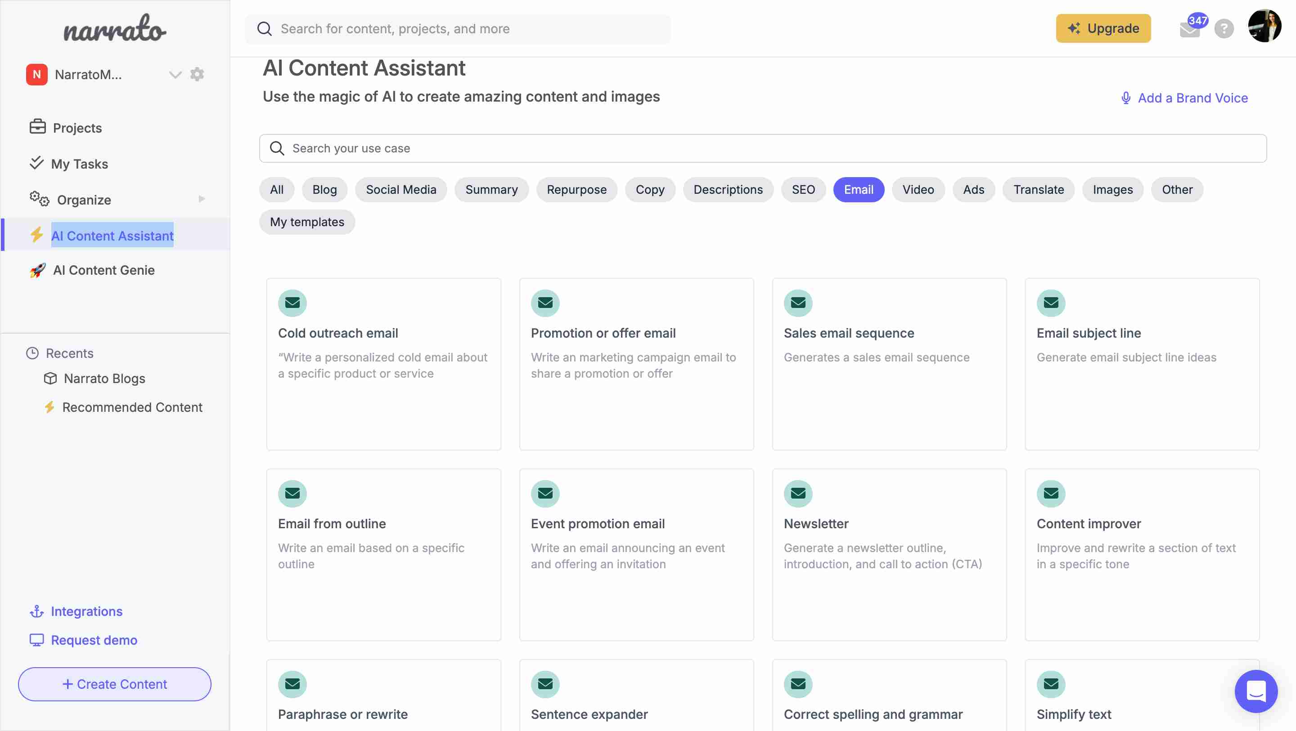Screen dimensions: 1296x731
Task: Select the Copy filter tab
Action: [x=649, y=190]
